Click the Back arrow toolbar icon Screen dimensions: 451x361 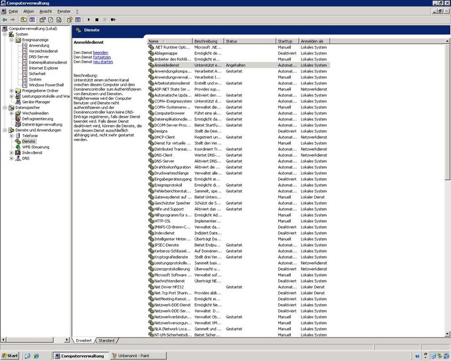click(x=5, y=19)
